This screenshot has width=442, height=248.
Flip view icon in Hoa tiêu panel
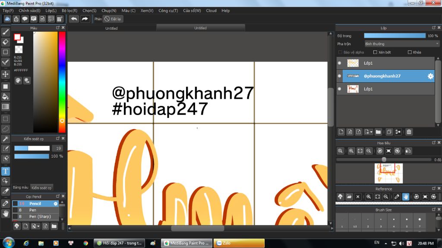[408, 151]
